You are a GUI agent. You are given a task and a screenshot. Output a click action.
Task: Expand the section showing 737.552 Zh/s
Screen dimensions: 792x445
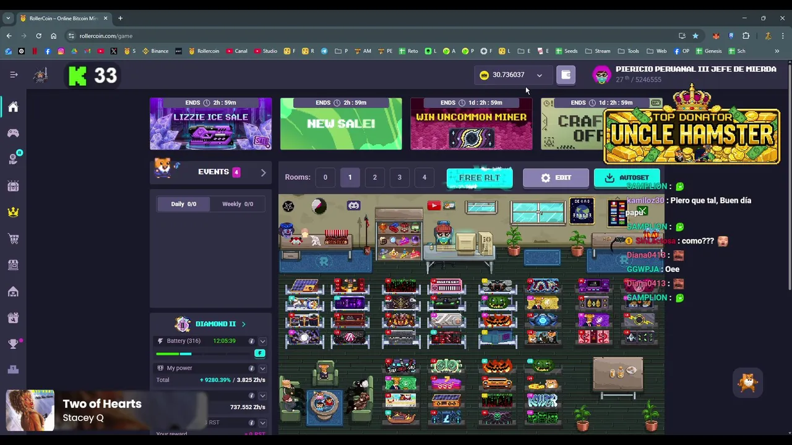(262, 396)
